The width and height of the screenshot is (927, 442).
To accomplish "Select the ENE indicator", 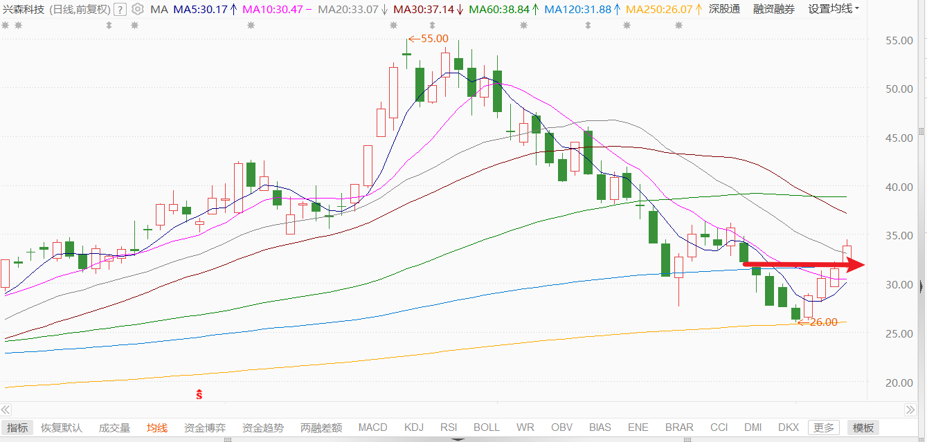I will coord(638,427).
